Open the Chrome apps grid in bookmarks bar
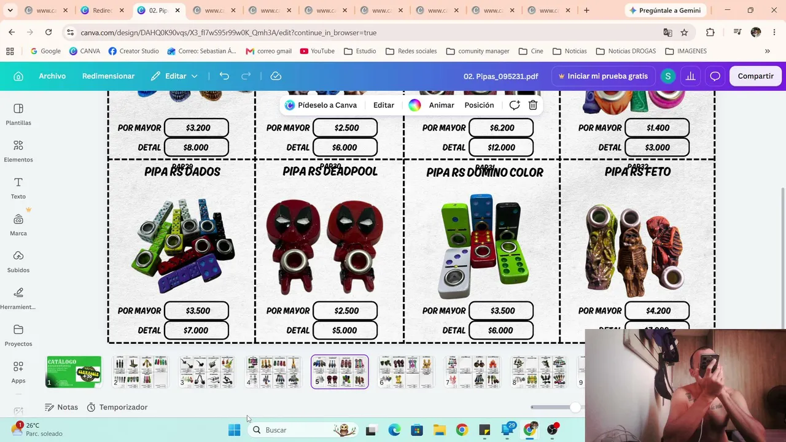786x442 pixels. tap(10, 51)
